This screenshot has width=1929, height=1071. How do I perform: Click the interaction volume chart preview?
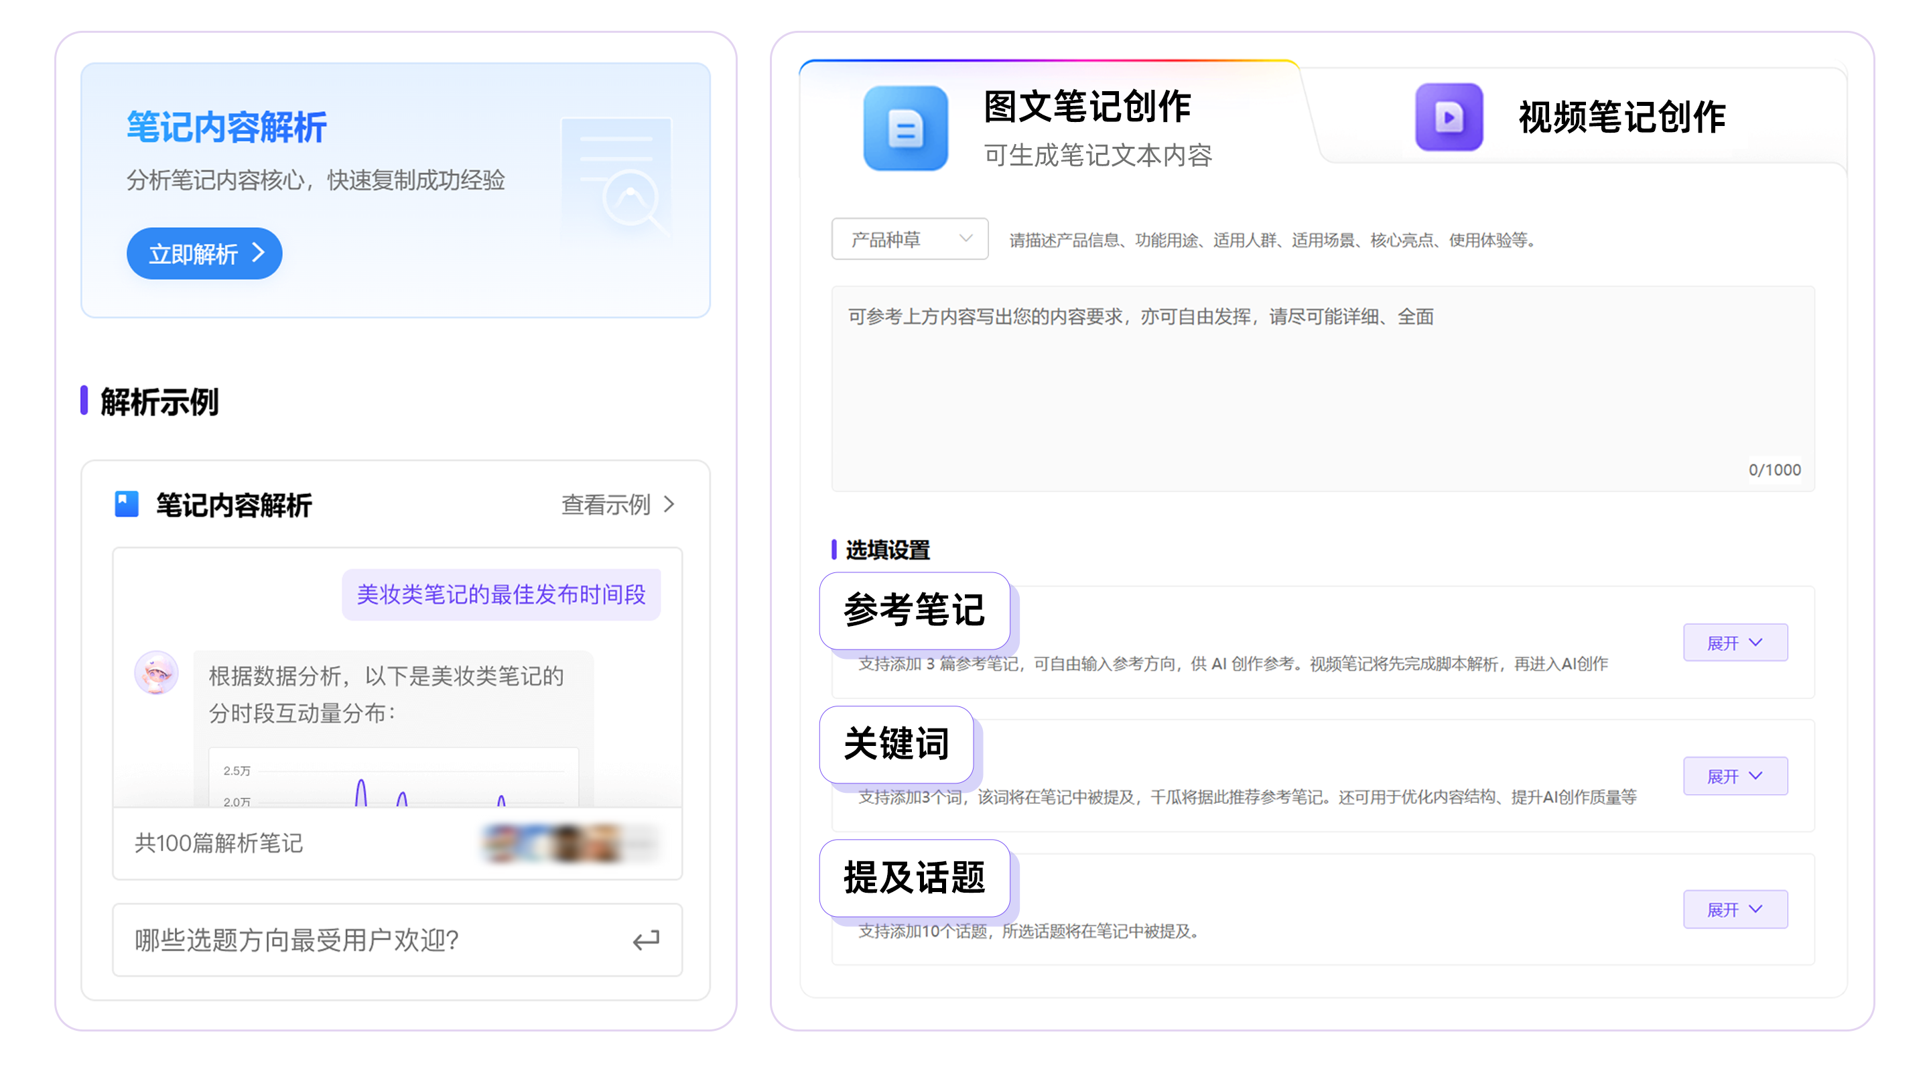coord(393,779)
